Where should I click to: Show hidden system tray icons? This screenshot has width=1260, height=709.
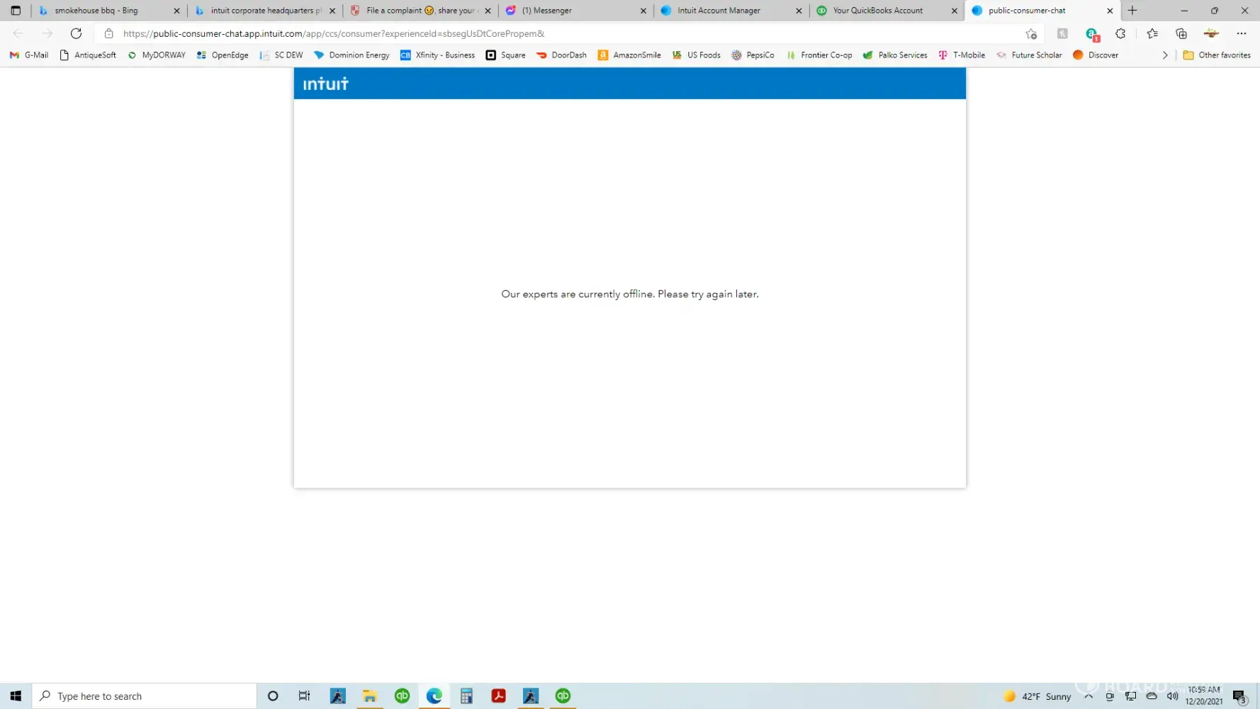tap(1089, 696)
